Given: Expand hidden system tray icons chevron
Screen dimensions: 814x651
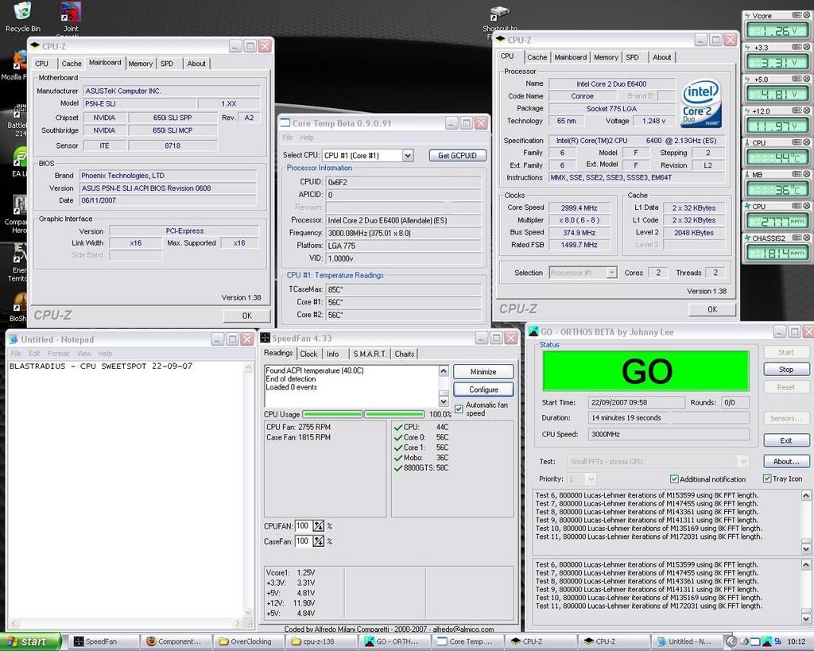Looking at the screenshot, I should click(731, 641).
